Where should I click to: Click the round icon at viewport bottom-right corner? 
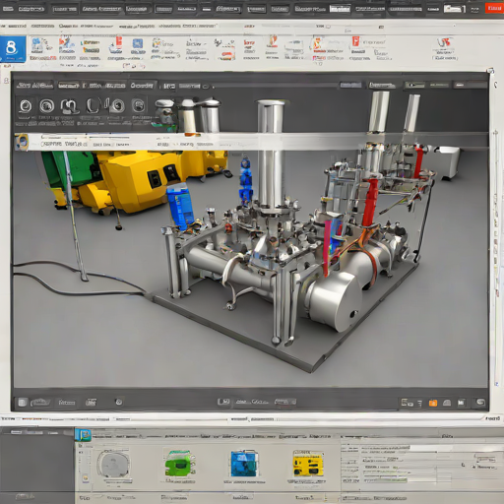tap(480, 403)
